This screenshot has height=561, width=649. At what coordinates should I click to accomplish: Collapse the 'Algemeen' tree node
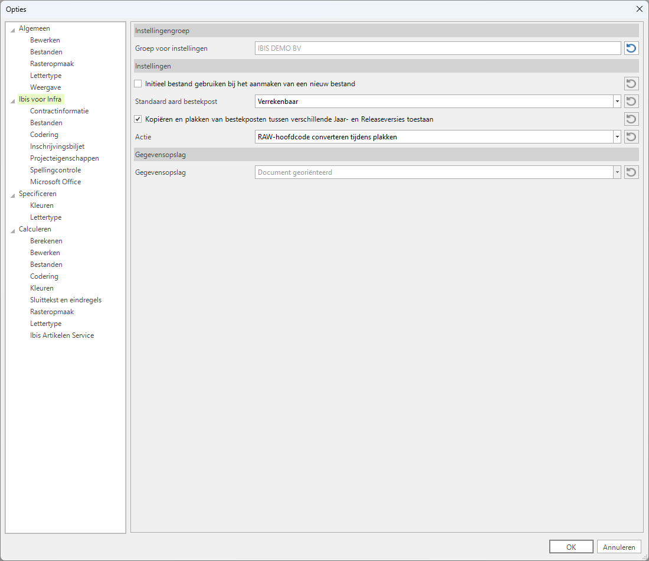13,29
